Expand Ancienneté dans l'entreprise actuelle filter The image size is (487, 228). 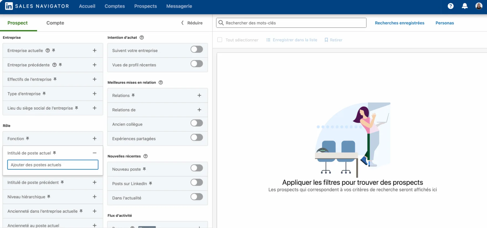95,211
